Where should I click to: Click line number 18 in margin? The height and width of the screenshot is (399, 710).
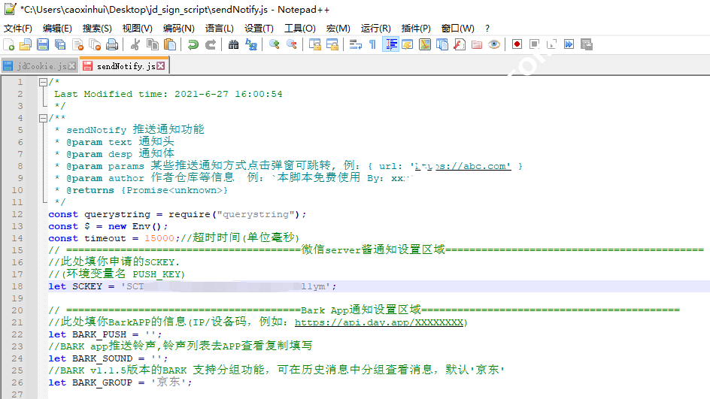click(17, 286)
